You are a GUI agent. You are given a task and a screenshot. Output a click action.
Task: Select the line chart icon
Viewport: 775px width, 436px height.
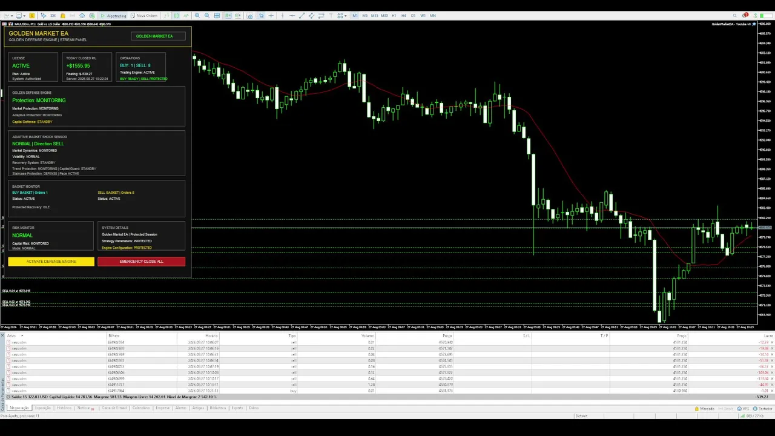[186, 16]
